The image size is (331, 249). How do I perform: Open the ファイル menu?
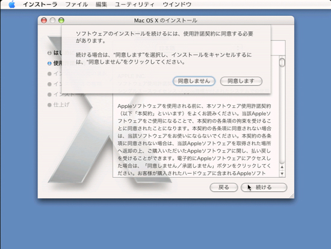pyautogui.click(x=76, y=4)
